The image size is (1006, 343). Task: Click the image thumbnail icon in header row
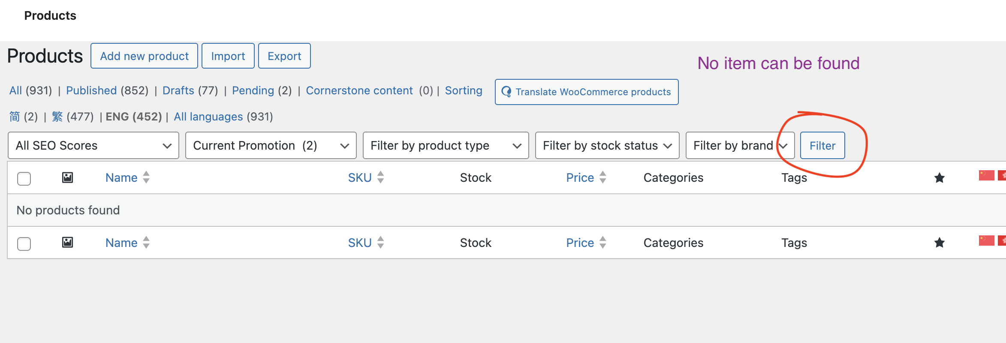pos(67,178)
